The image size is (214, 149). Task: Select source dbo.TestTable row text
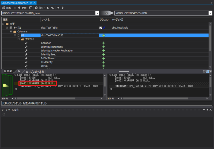(49, 28)
